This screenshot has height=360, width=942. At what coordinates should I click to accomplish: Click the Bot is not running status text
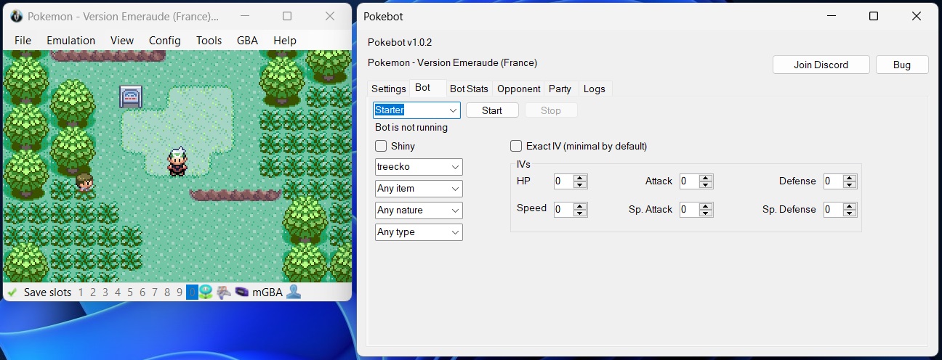(x=411, y=128)
